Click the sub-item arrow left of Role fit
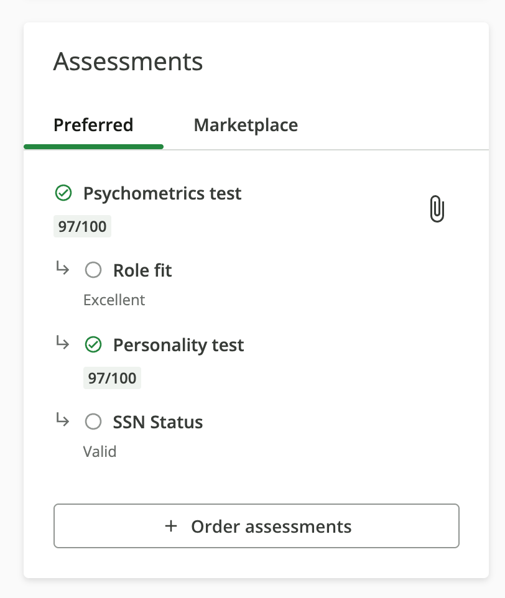This screenshot has width=505, height=598. point(62,269)
